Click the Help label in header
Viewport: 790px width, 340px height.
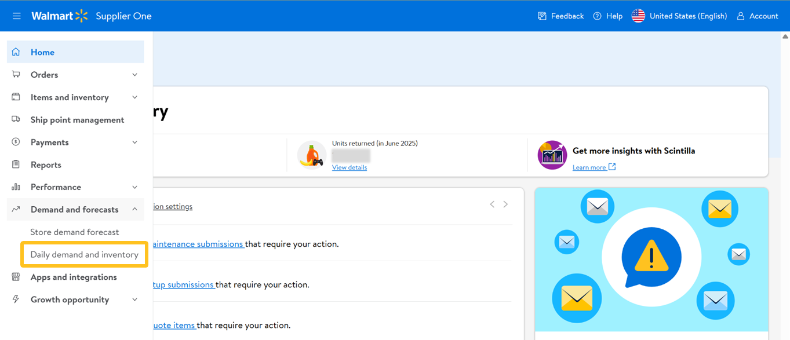click(614, 16)
